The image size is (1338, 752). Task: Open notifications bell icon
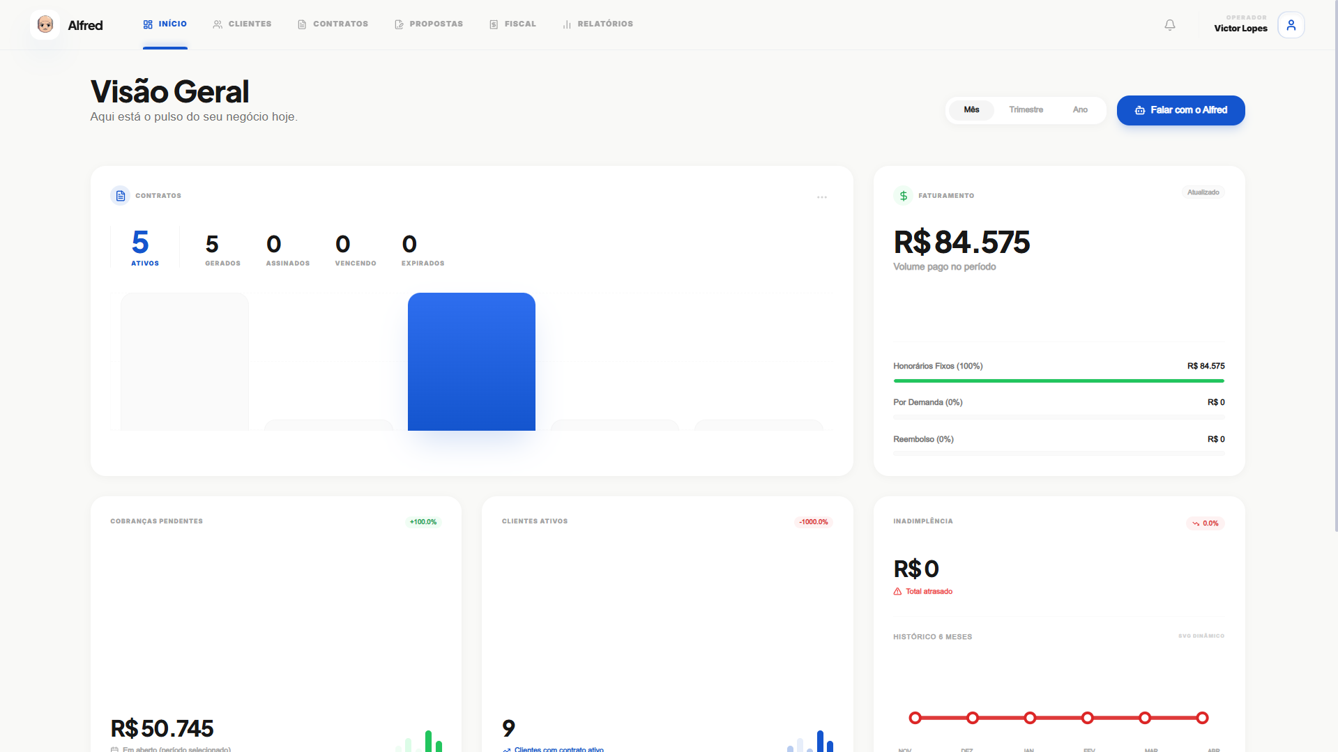click(x=1170, y=25)
